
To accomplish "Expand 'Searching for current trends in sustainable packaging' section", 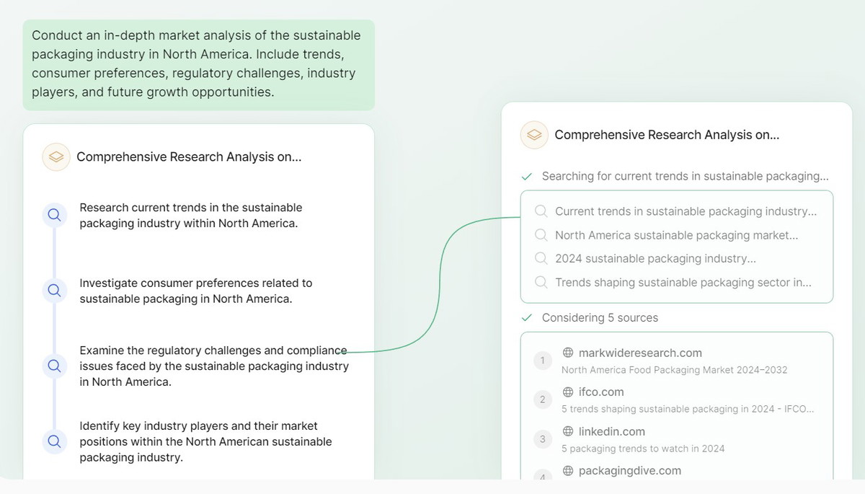I will coord(675,176).
